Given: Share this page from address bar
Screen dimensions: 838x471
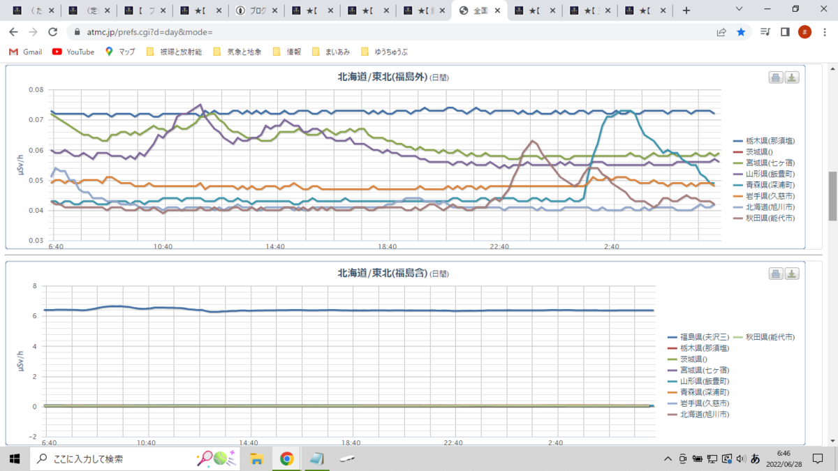Looking at the screenshot, I should pos(721,32).
